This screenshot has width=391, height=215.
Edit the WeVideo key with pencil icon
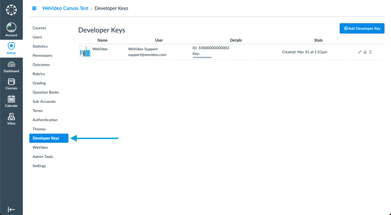tap(360, 52)
